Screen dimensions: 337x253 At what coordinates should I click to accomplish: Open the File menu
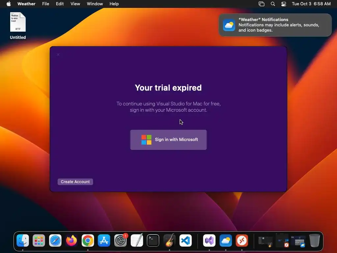(45, 4)
